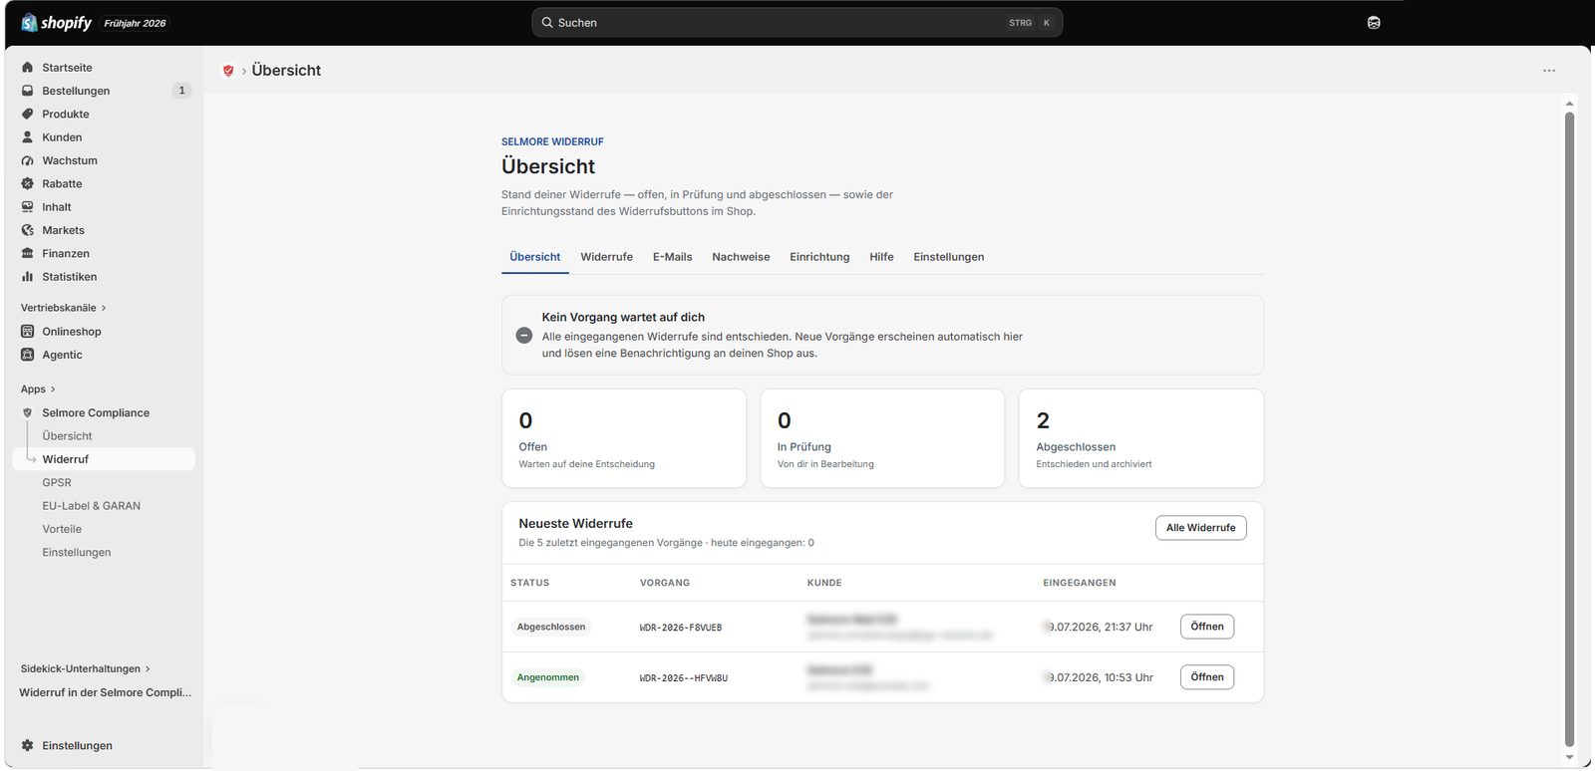Click the Onlineshop store icon

coord(28,332)
